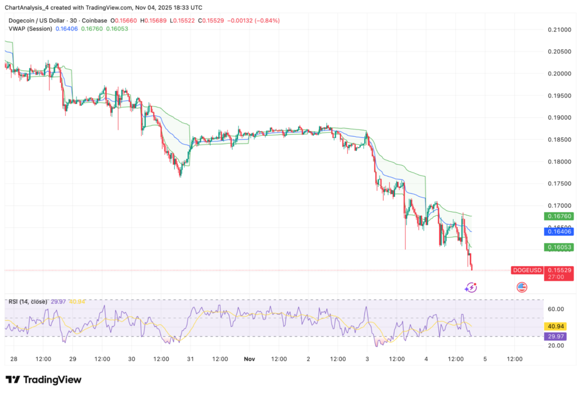The image size is (581, 394).
Task: Click the 0.18500 level on price axis
Action: pos(561,140)
